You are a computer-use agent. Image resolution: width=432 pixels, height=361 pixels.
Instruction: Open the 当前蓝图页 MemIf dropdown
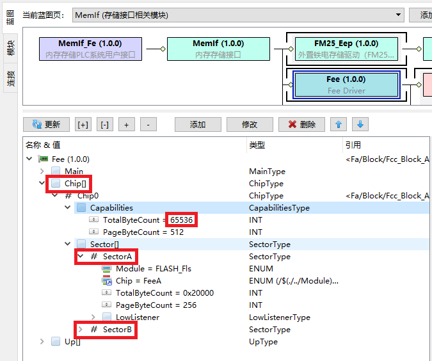[398, 14]
